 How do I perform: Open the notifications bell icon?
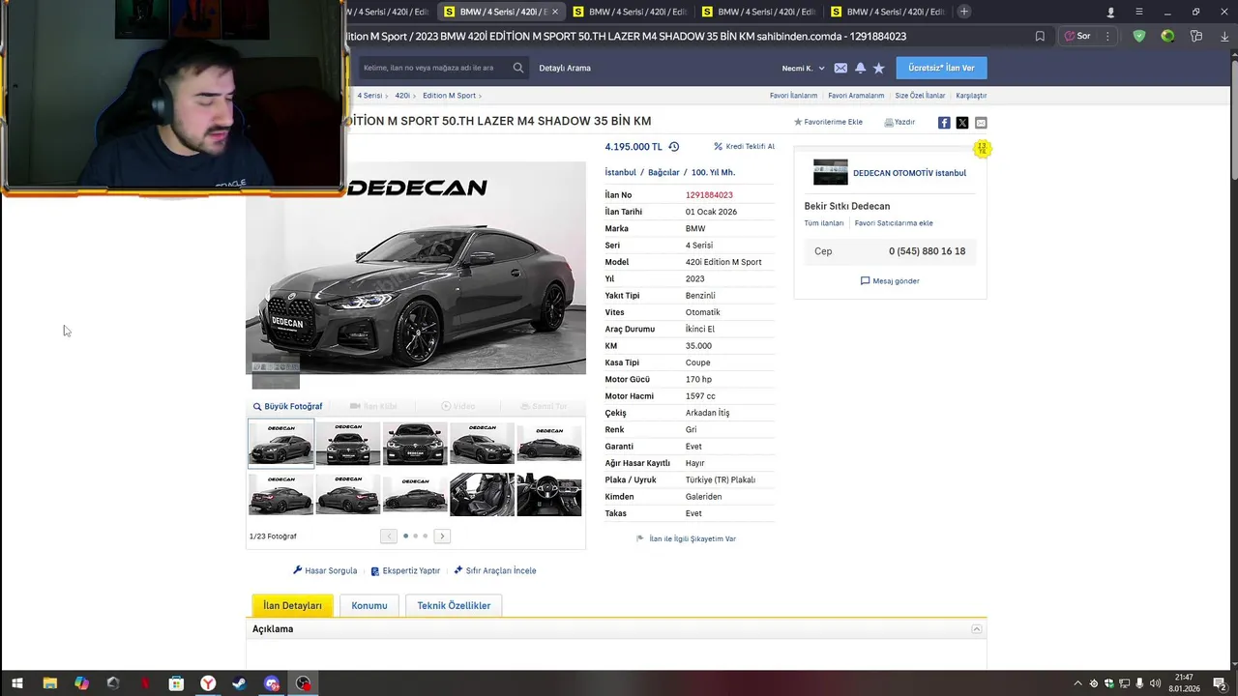[860, 68]
